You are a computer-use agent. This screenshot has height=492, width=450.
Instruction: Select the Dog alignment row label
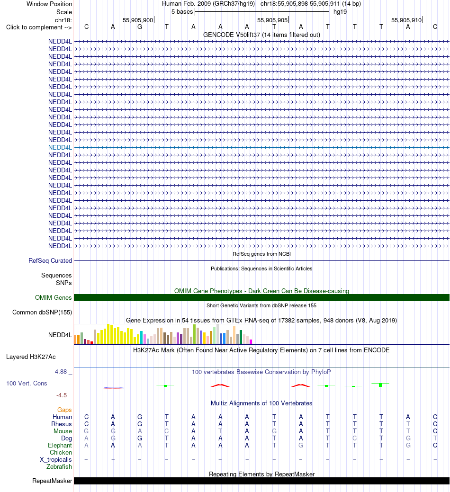[66, 438]
